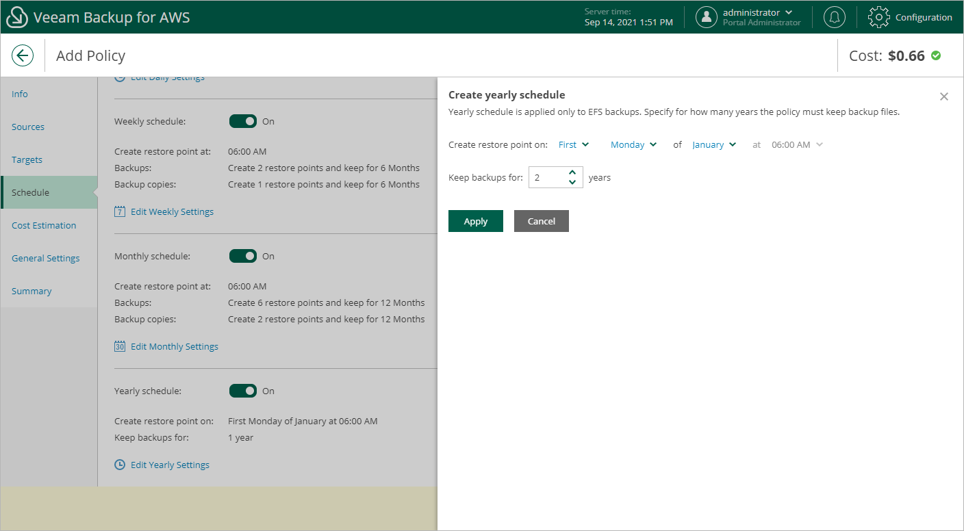Viewport: 964px width, 531px height.
Task: Click the Apply button
Action: pyautogui.click(x=476, y=221)
